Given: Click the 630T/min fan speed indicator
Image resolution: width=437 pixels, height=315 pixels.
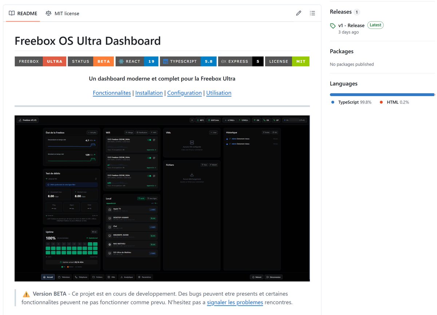Looking at the screenshot, I should pos(213,120).
